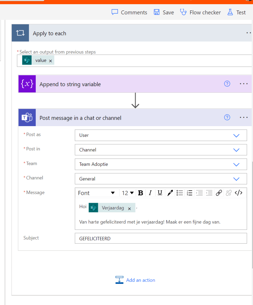
Task: Open help for Append to string variable
Action: tap(227, 84)
